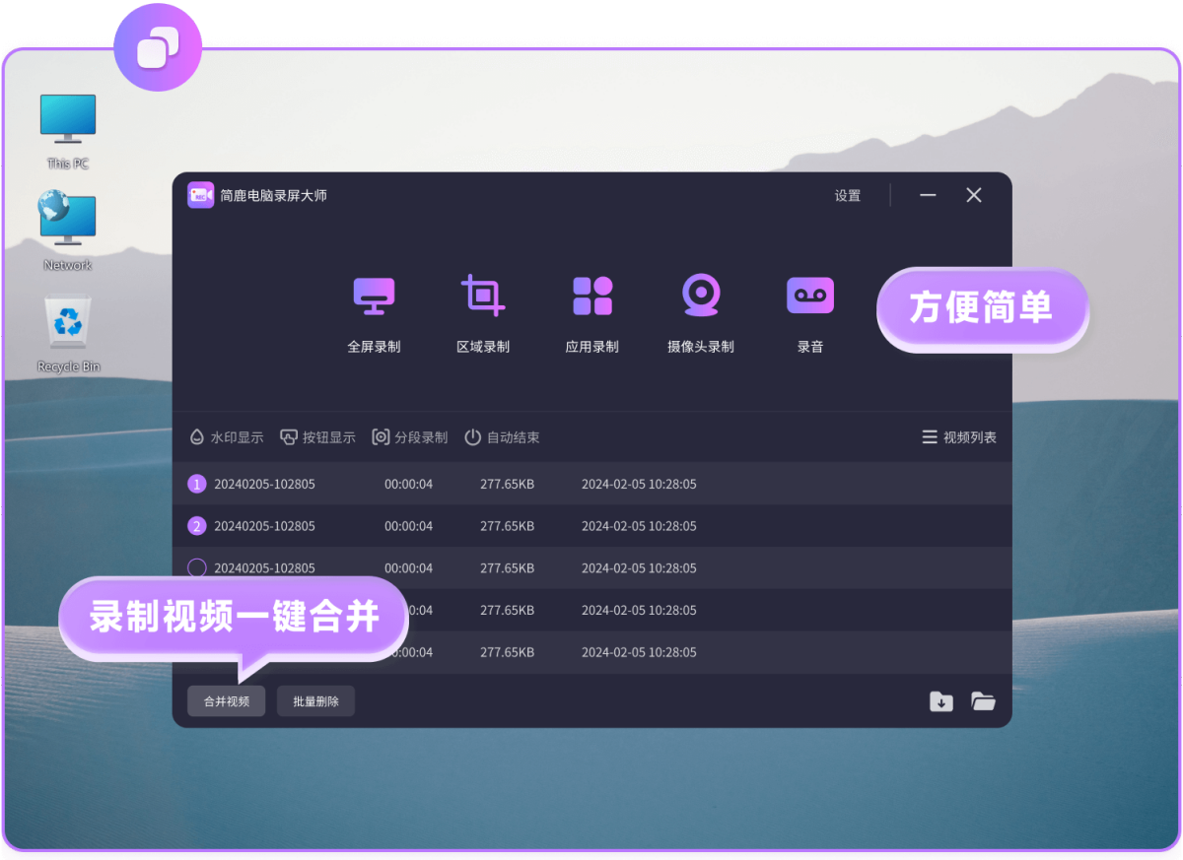Open webcam recording mode (摄像头录制)
Image resolution: width=1183 pixels, height=860 pixels.
pos(701,296)
